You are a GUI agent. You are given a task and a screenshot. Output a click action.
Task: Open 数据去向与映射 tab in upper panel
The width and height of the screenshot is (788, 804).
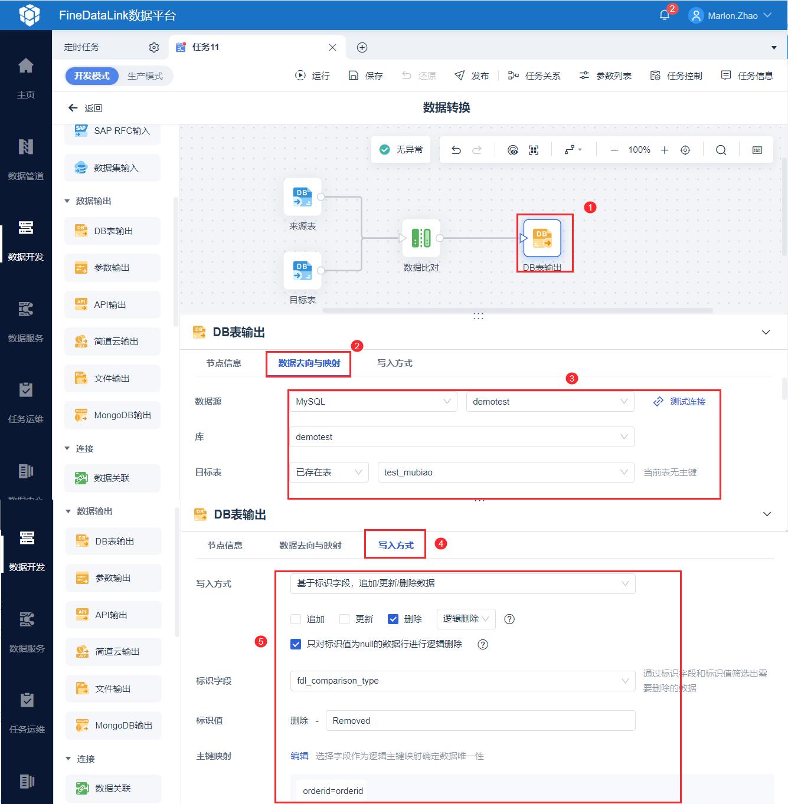(x=309, y=363)
